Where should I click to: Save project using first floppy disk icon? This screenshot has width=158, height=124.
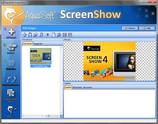[x=65, y=35]
